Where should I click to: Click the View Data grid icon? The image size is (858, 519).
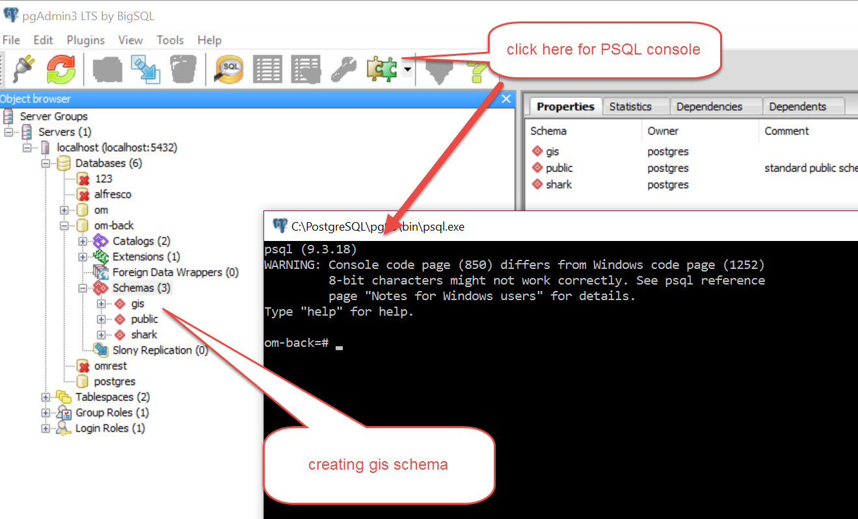click(267, 69)
